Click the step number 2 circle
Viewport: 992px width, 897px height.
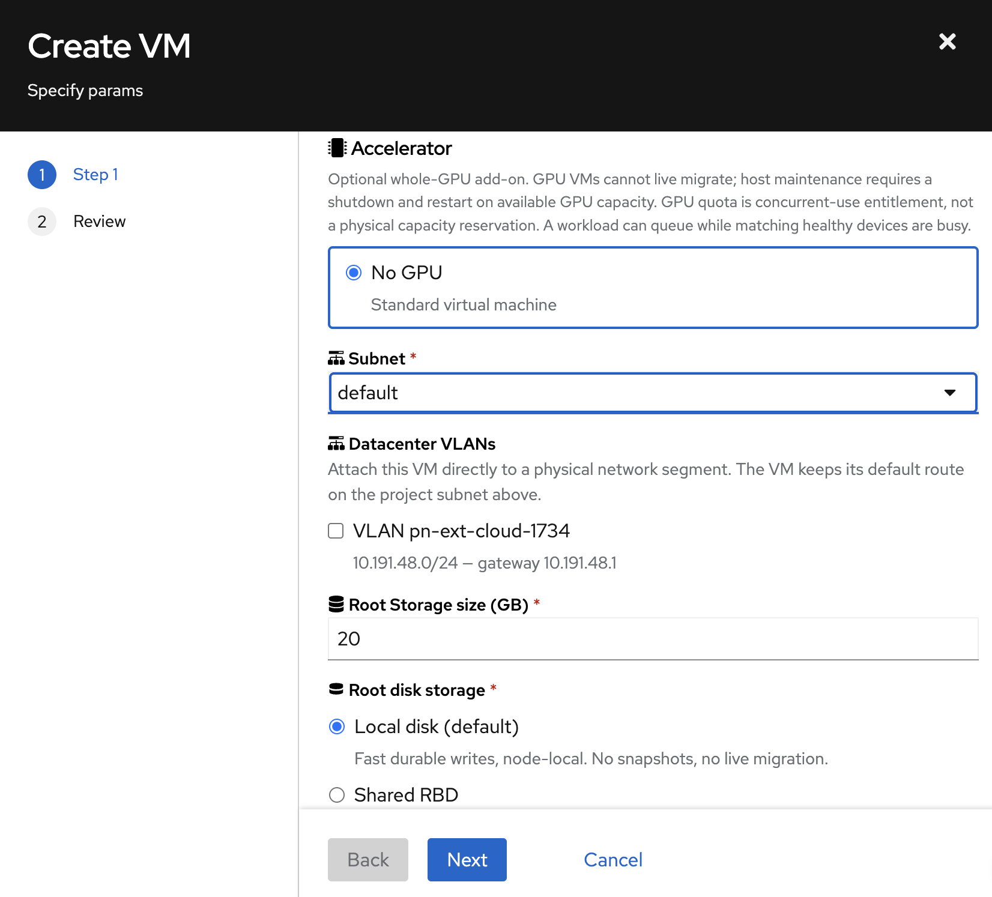42,222
